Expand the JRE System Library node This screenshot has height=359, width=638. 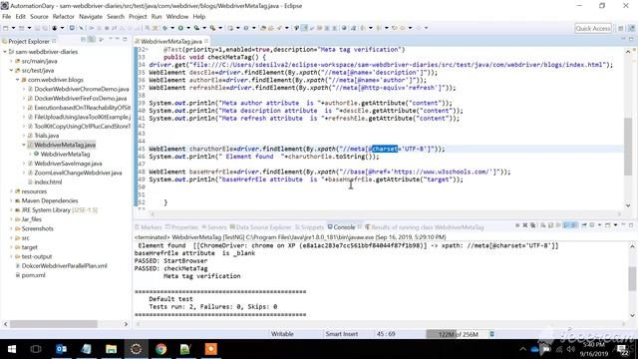[x=11, y=210]
